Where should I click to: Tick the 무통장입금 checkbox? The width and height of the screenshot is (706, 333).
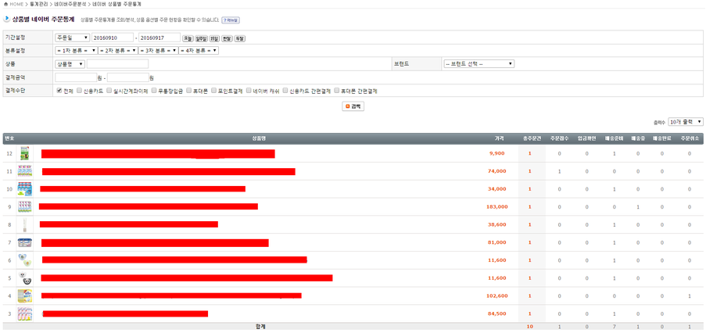pos(156,91)
